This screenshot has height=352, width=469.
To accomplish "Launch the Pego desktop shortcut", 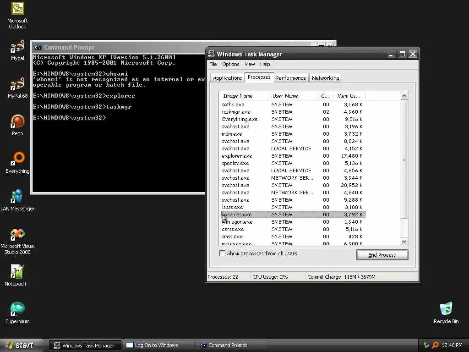I will click(x=17, y=126).
